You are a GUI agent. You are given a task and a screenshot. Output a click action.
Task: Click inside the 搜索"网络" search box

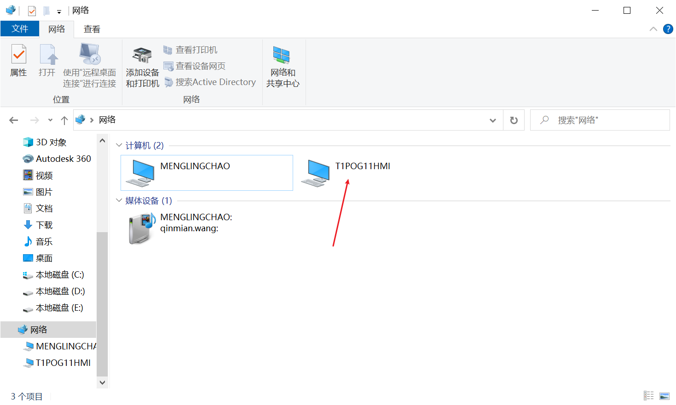point(598,120)
